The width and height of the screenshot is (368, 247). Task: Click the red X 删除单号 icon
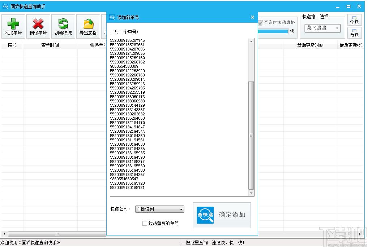coord(38,24)
